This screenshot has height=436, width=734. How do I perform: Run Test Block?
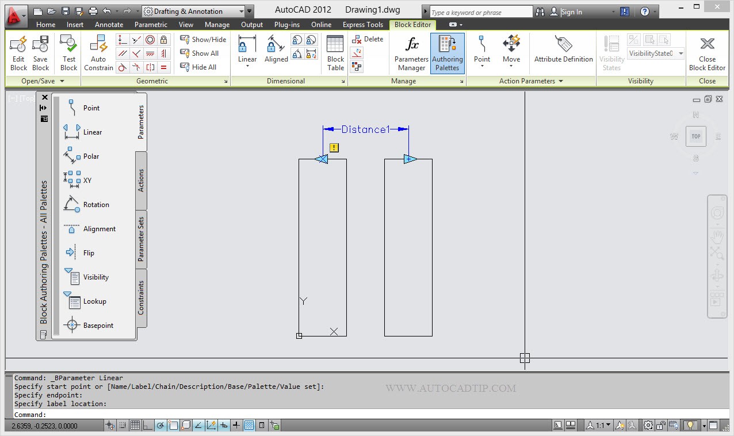[x=68, y=53]
